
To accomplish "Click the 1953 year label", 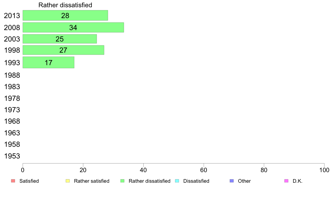I will (x=12, y=156).
